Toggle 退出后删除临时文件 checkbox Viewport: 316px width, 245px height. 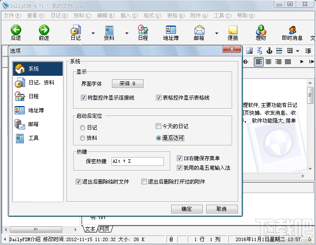(x=78, y=182)
